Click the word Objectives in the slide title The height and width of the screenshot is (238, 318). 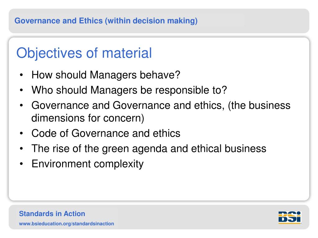(x=49, y=53)
